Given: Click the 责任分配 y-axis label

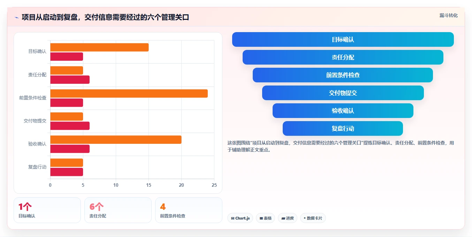Looking at the screenshot, I should pos(37,75).
